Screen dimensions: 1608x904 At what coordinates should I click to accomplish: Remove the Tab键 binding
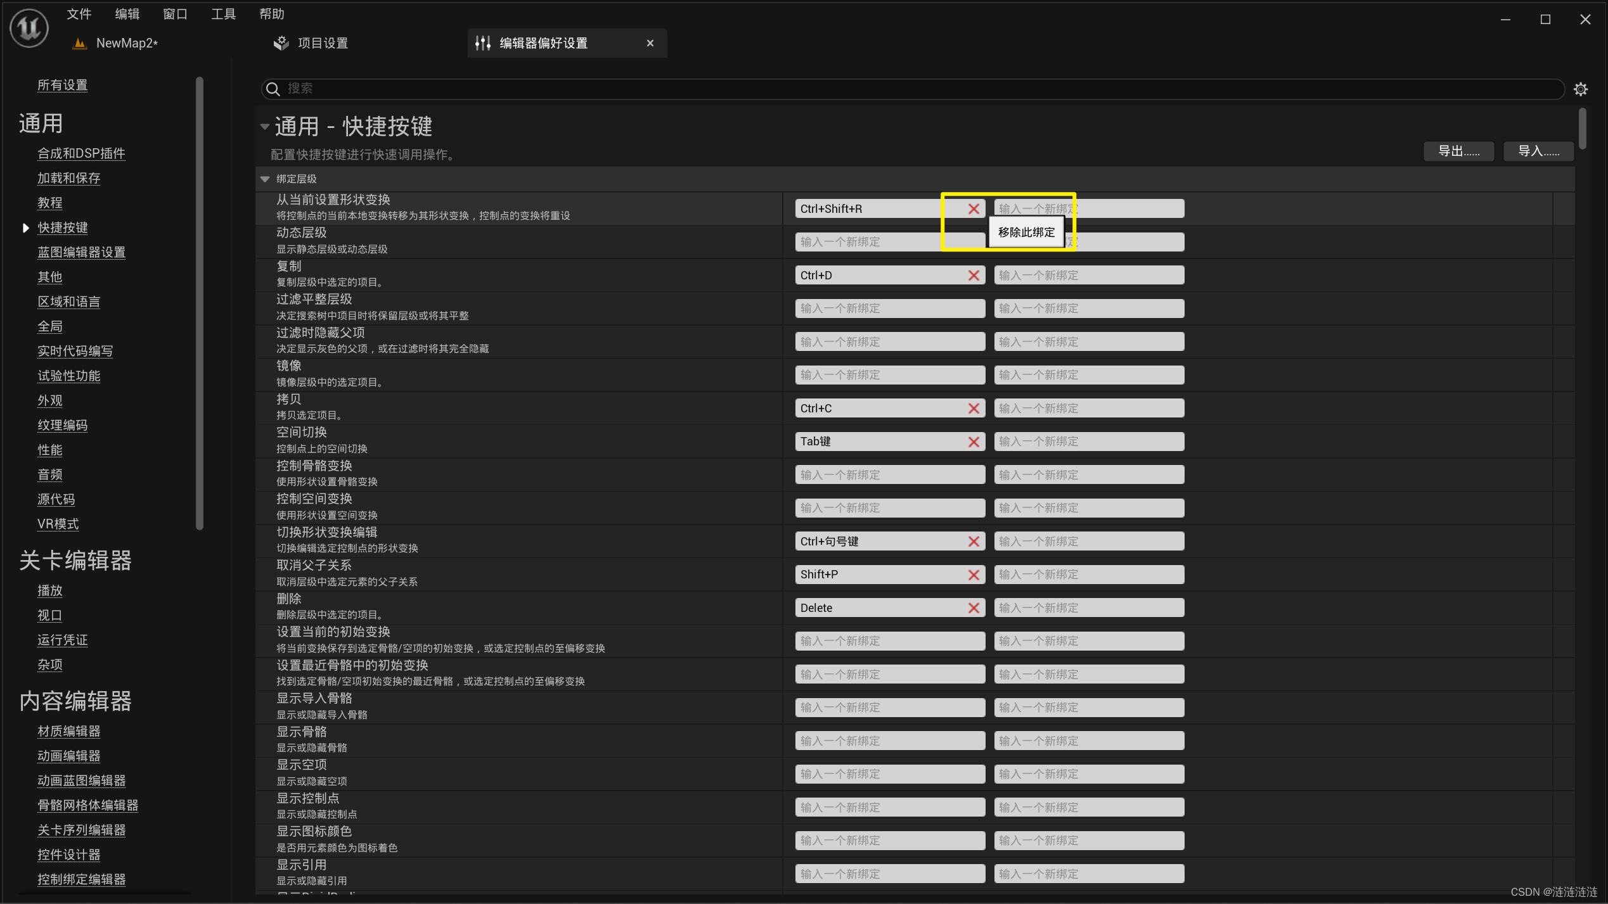click(x=974, y=442)
